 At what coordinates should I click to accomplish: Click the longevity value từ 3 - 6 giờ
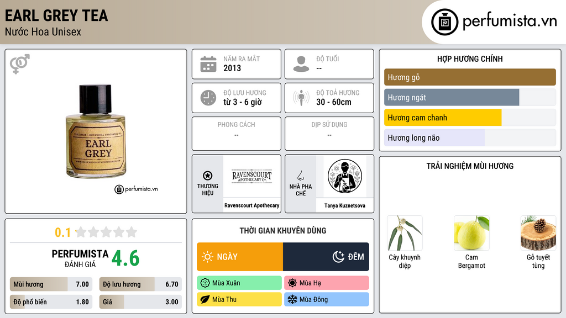click(x=243, y=102)
